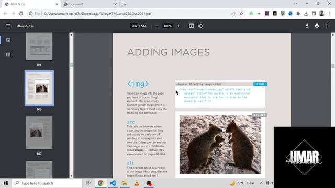Click the src attribute heading
Image resolution: width=335 pixels, height=188 pixels.
[131, 122]
